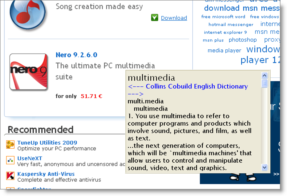
Task: Click the 'free microsoft word' tag
Action: [x=223, y=17]
